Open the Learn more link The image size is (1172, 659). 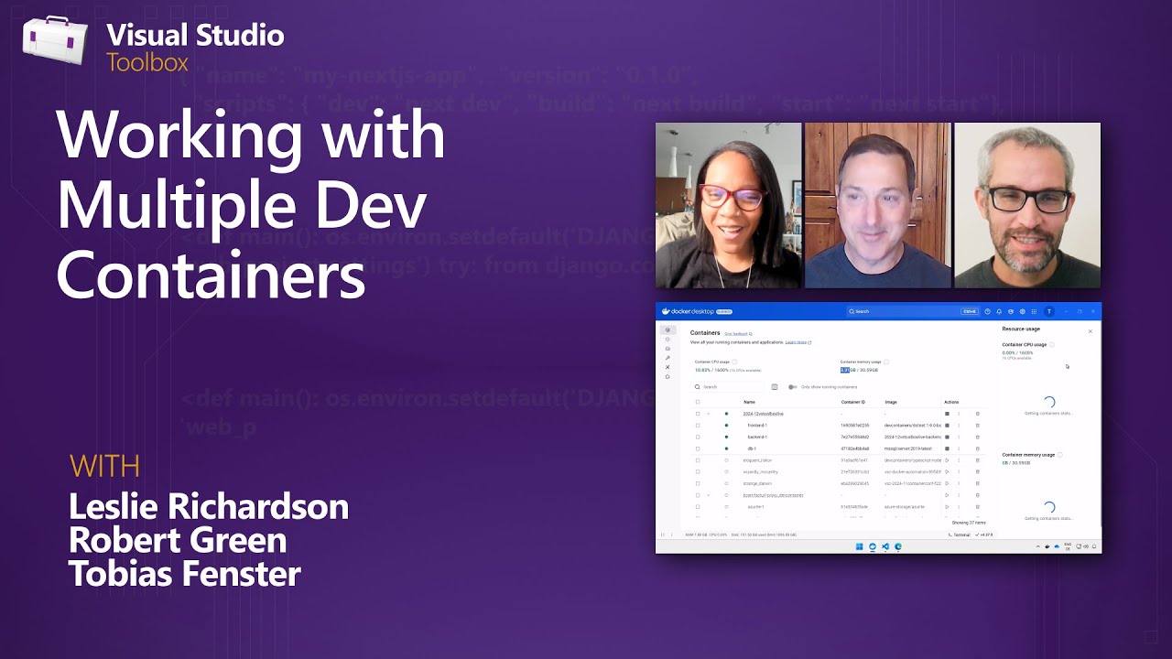[798, 342]
